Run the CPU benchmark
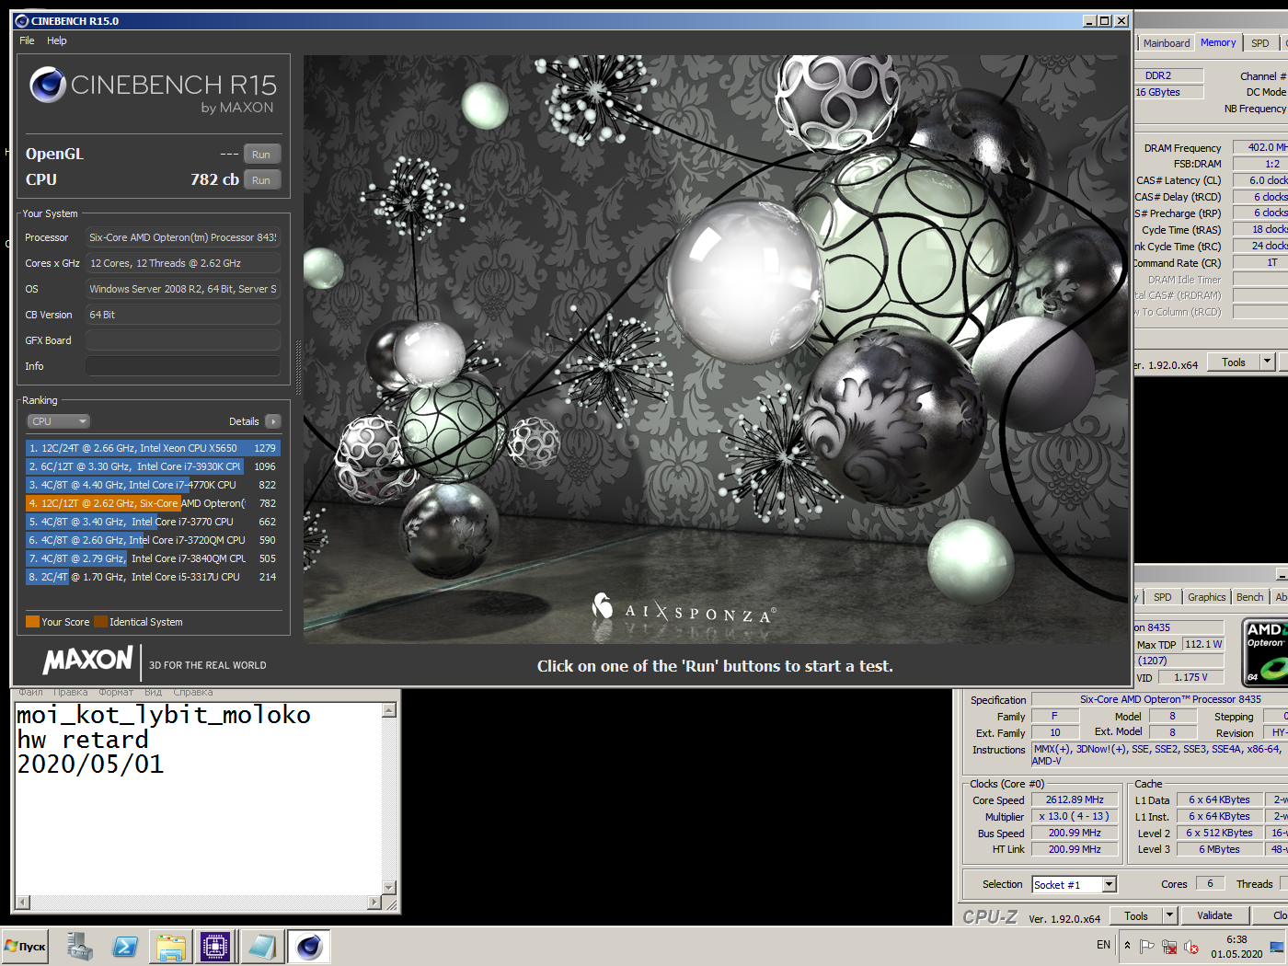The image size is (1288, 966). (x=261, y=180)
